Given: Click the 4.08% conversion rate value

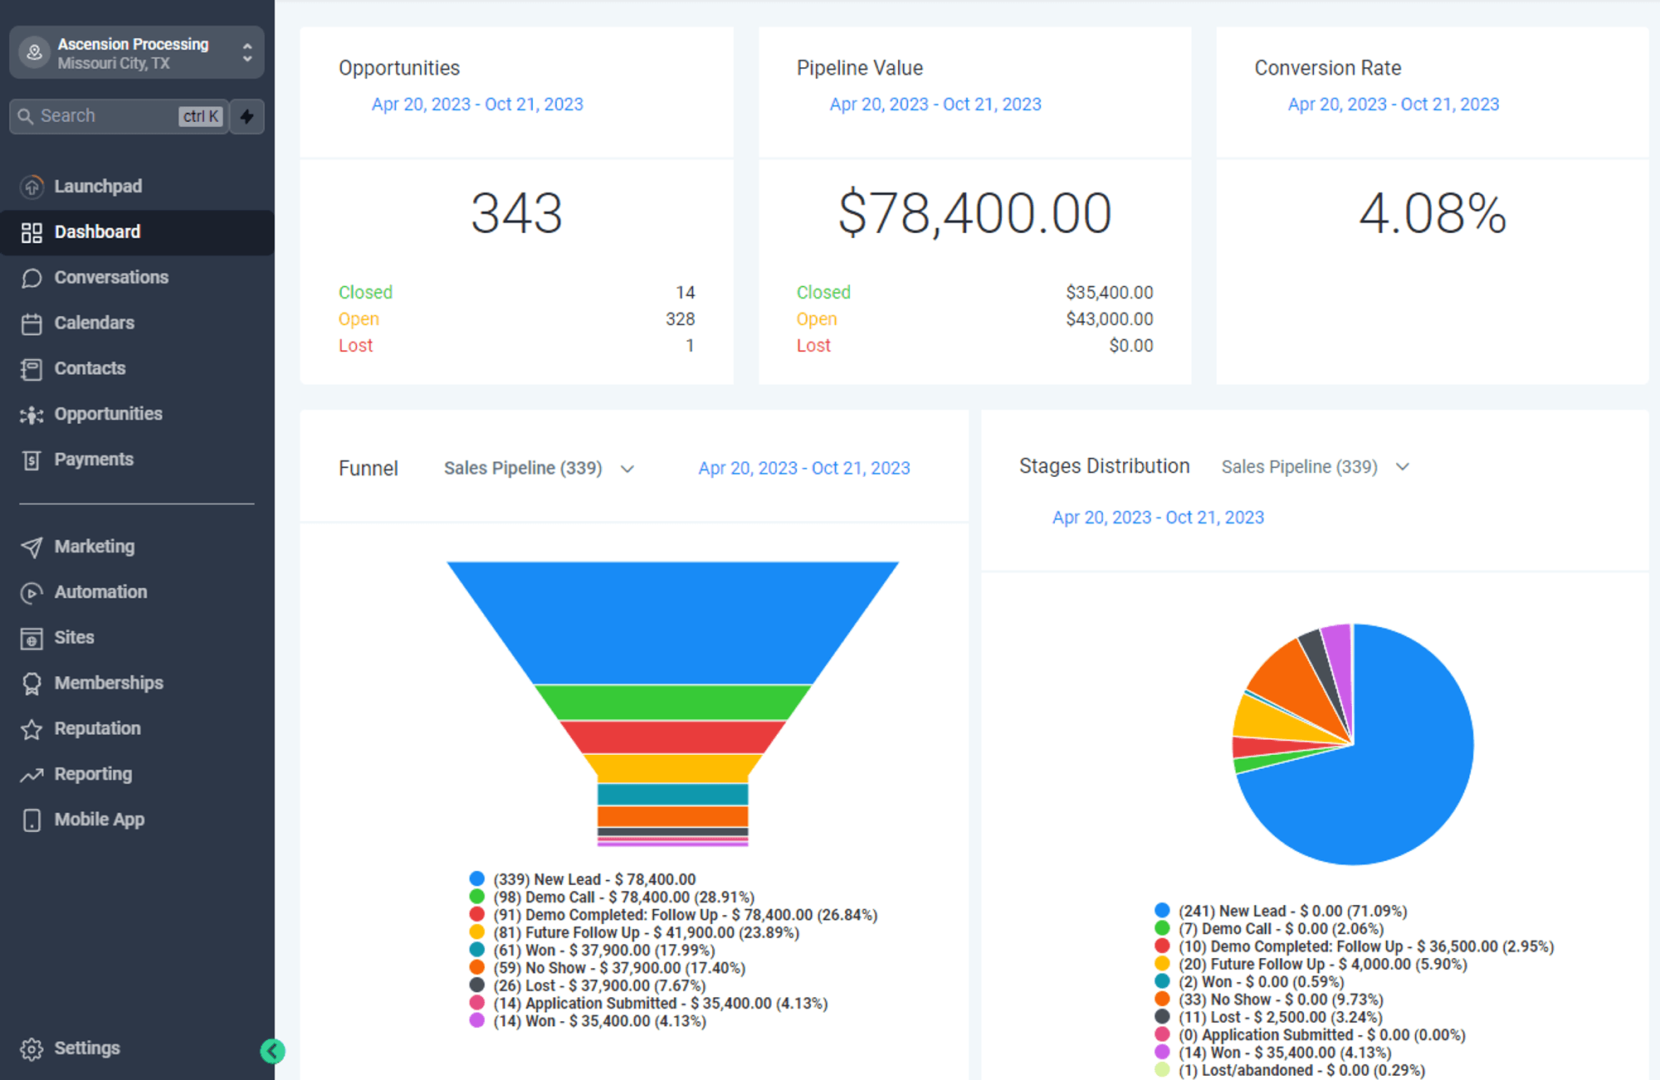Looking at the screenshot, I should tap(1433, 213).
